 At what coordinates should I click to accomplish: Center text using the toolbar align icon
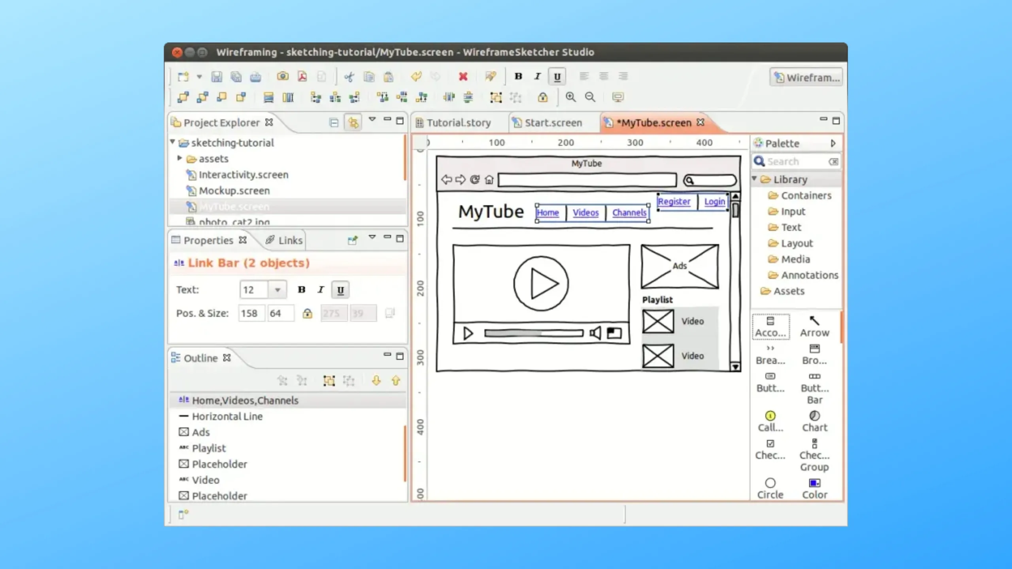(604, 76)
